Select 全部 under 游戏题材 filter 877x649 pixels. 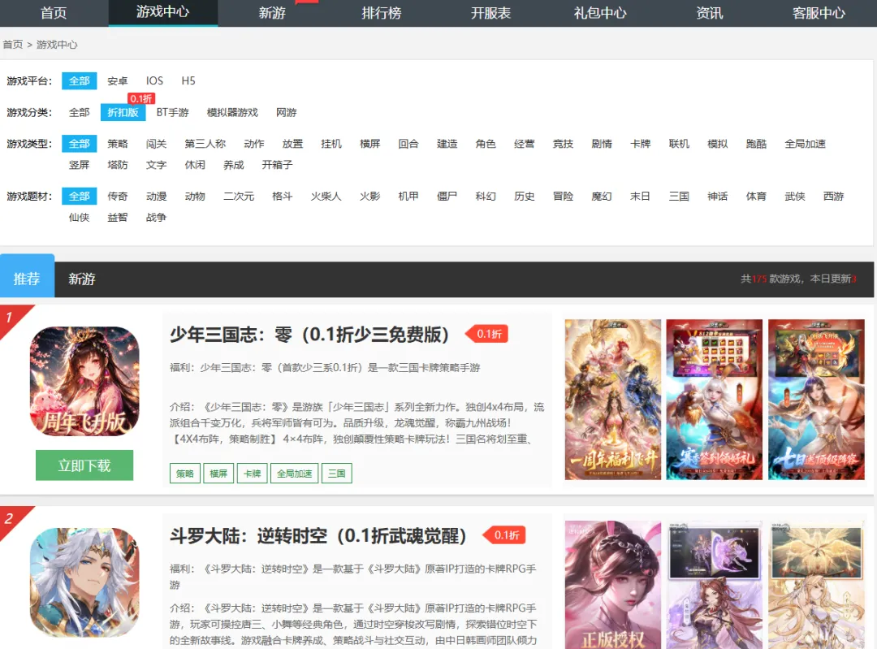(80, 197)
